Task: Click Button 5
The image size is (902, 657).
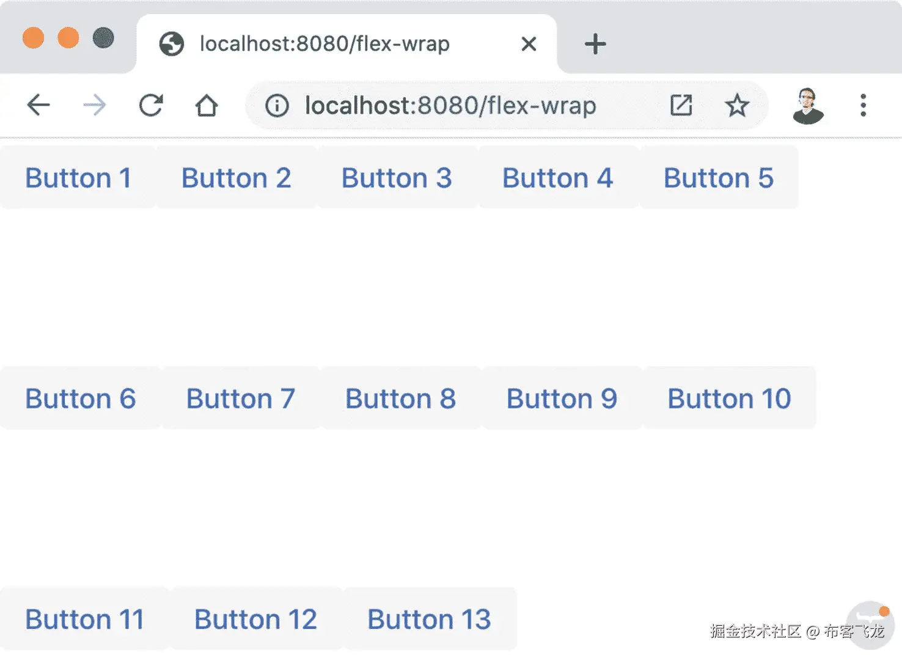Action: coord(719,178)
